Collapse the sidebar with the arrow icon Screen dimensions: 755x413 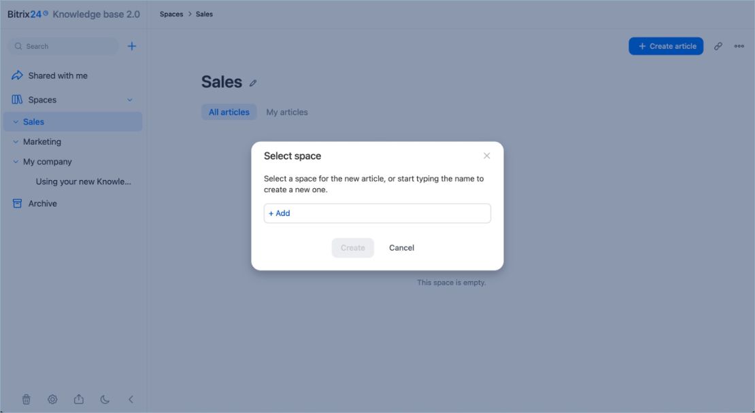click(131, 399)
